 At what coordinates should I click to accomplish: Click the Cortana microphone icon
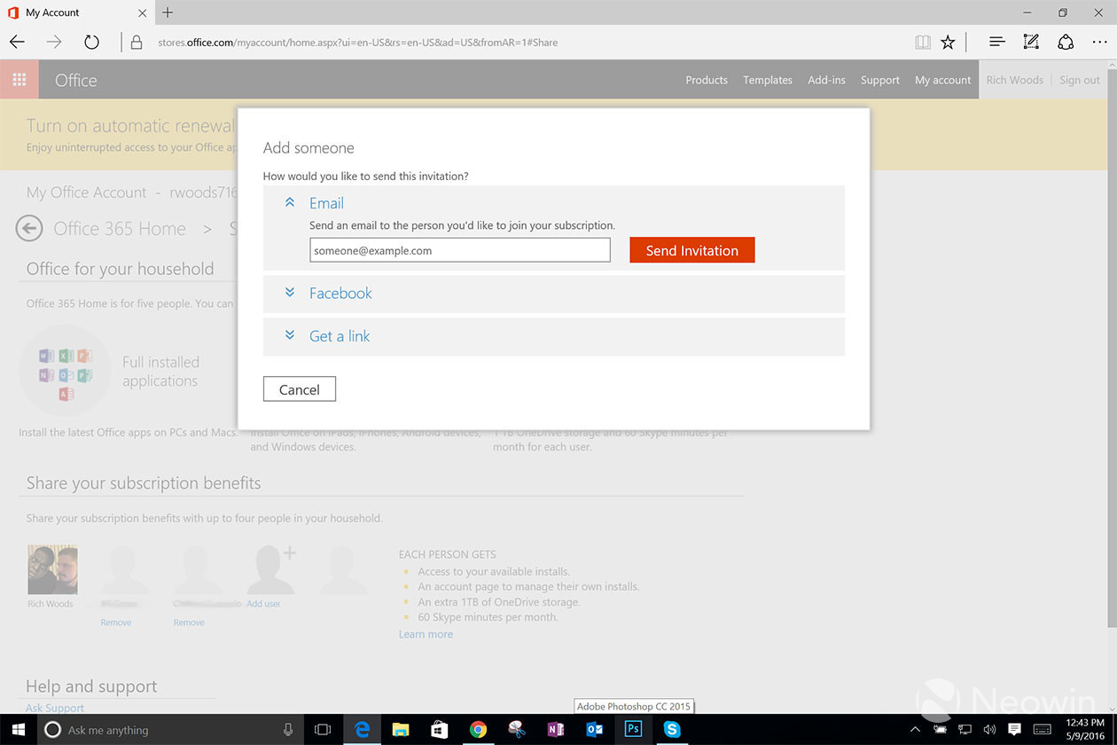(x=288, y=729)
